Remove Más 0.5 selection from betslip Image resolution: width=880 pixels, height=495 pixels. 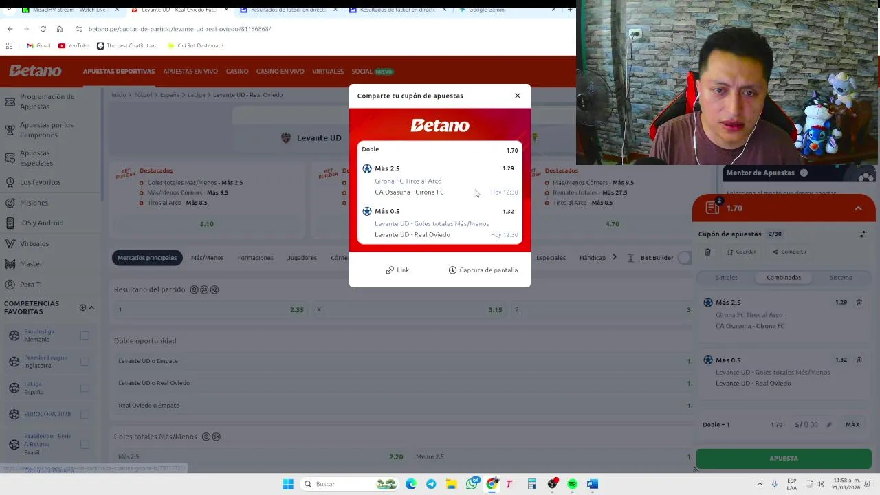[859, 360]
